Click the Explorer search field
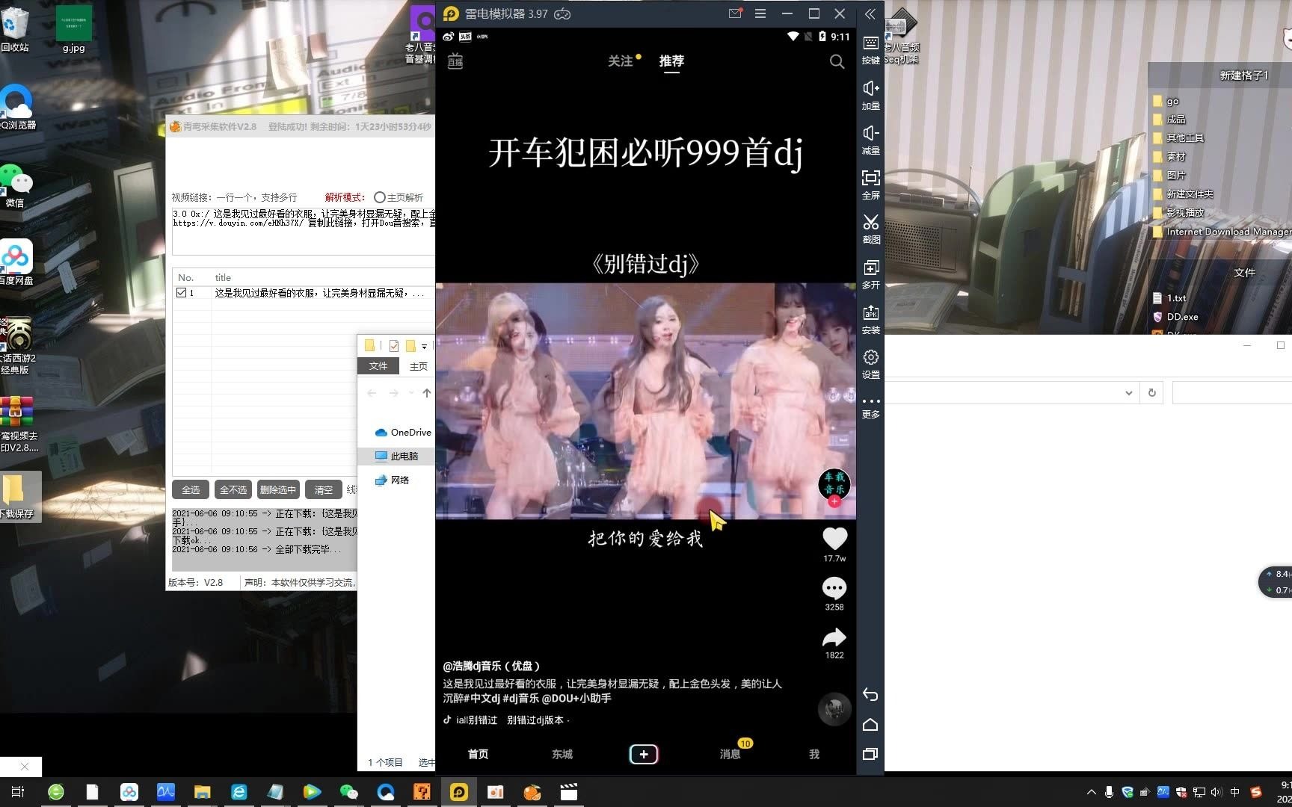 1231,393
